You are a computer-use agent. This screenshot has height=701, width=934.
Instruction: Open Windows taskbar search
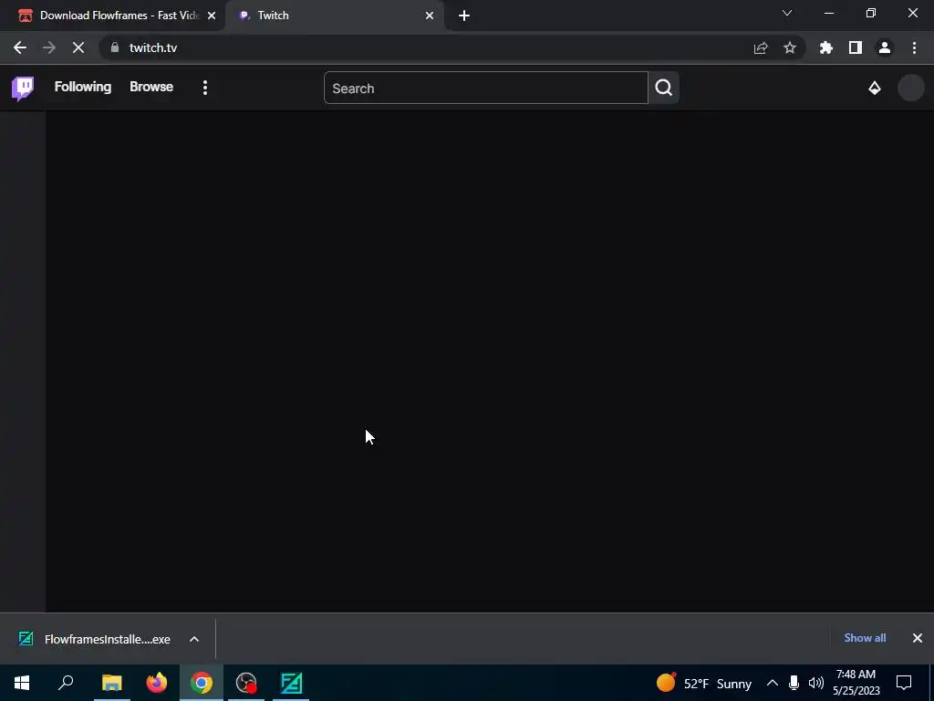pos(66,683)
